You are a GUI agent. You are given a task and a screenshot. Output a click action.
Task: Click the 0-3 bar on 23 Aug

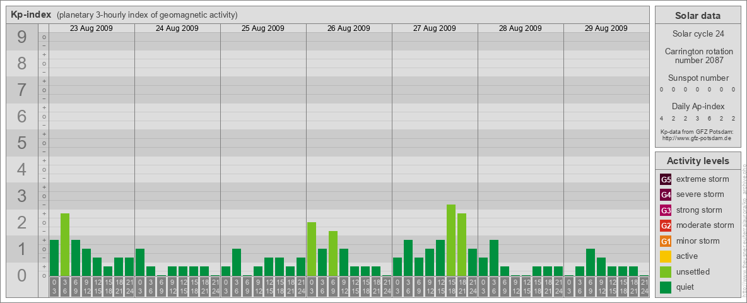coord(54,258)
